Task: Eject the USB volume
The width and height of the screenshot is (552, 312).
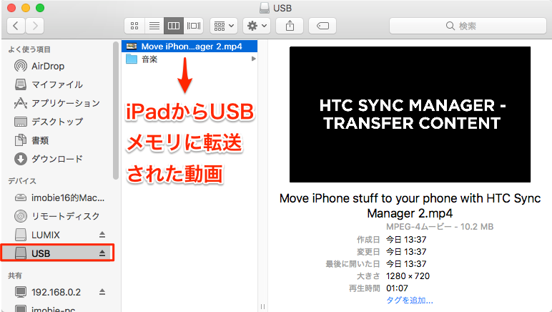Action: click(x=102, y=253)
